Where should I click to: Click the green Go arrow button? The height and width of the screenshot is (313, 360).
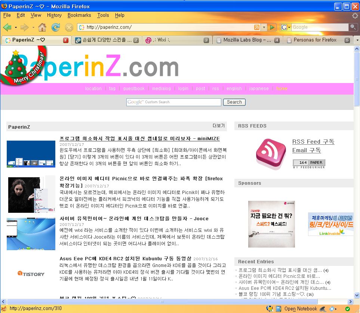(x=272, y=27)
